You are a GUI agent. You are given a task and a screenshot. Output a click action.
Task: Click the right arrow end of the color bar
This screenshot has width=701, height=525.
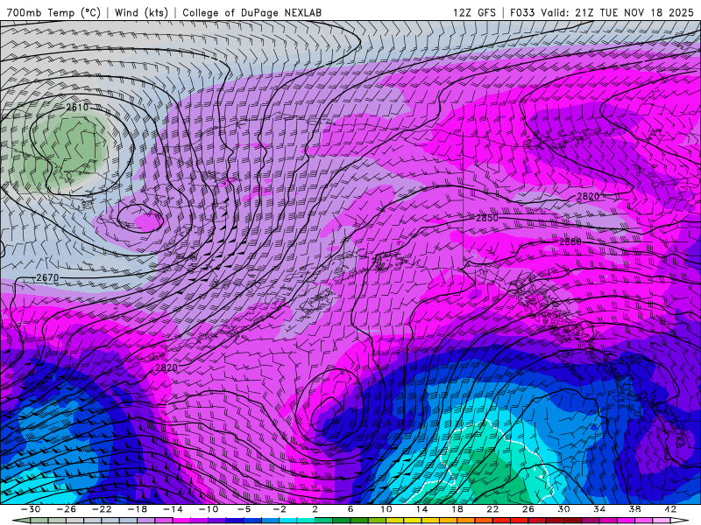point(681,521)
